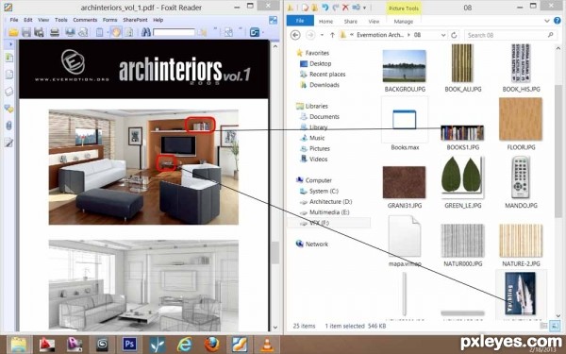Screen dimensions: 566x354
Task: Select the Hand tool in Foxit toolbar
Action: (x=116, y=32)
